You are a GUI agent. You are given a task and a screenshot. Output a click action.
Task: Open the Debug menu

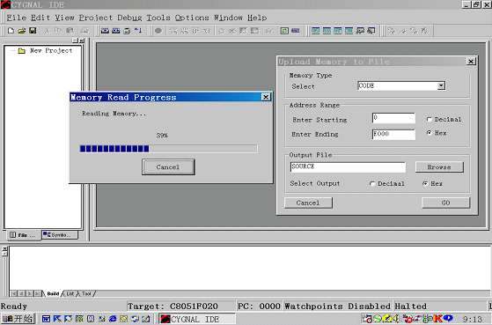(x=129, y=18)
